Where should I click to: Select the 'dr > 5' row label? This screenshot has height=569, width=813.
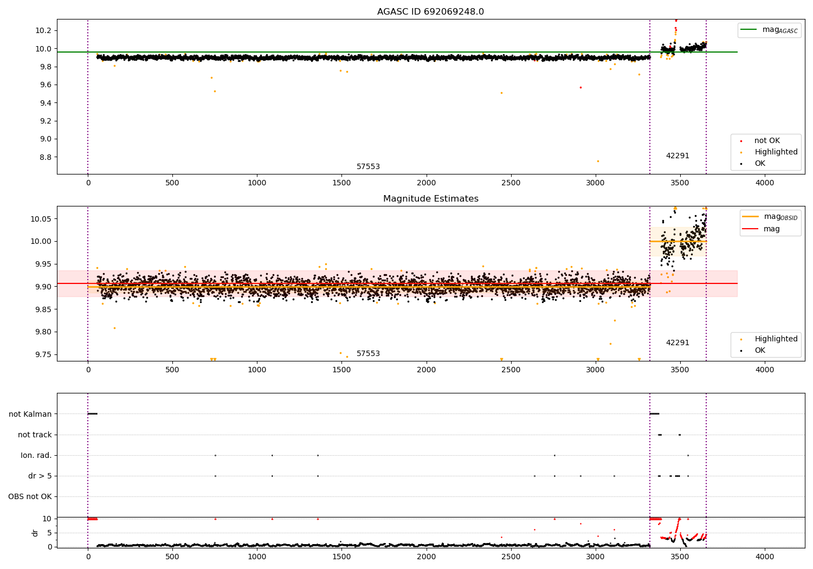coord(40,476)
